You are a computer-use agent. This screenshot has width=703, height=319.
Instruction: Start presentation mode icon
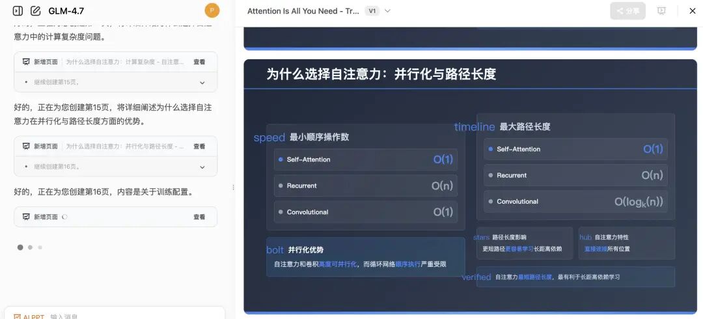pyautogui.click(x=661, y=11)
